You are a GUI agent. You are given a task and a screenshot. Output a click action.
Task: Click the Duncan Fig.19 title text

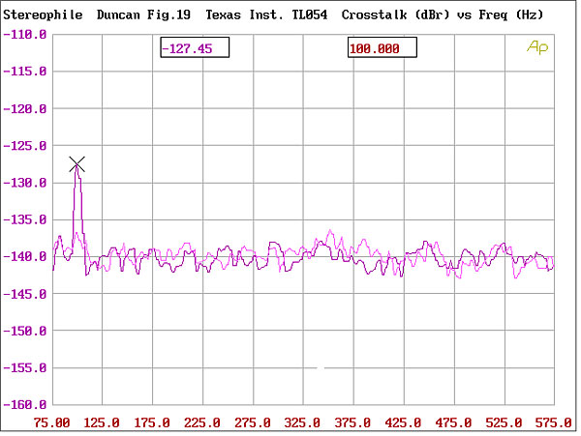coord(143,15)
